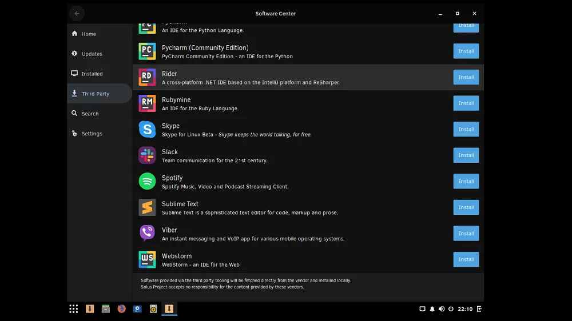Screen dimensions: 572x321
Task: Install Rubymine
Action: click(x=466, y=103)
